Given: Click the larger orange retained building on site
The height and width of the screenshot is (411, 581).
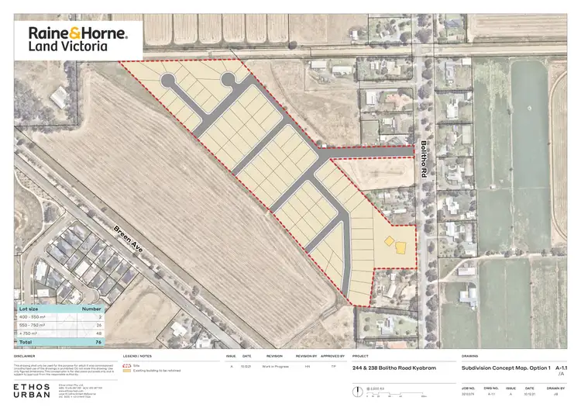Looking at the screenshot, I should coord(401,248).
